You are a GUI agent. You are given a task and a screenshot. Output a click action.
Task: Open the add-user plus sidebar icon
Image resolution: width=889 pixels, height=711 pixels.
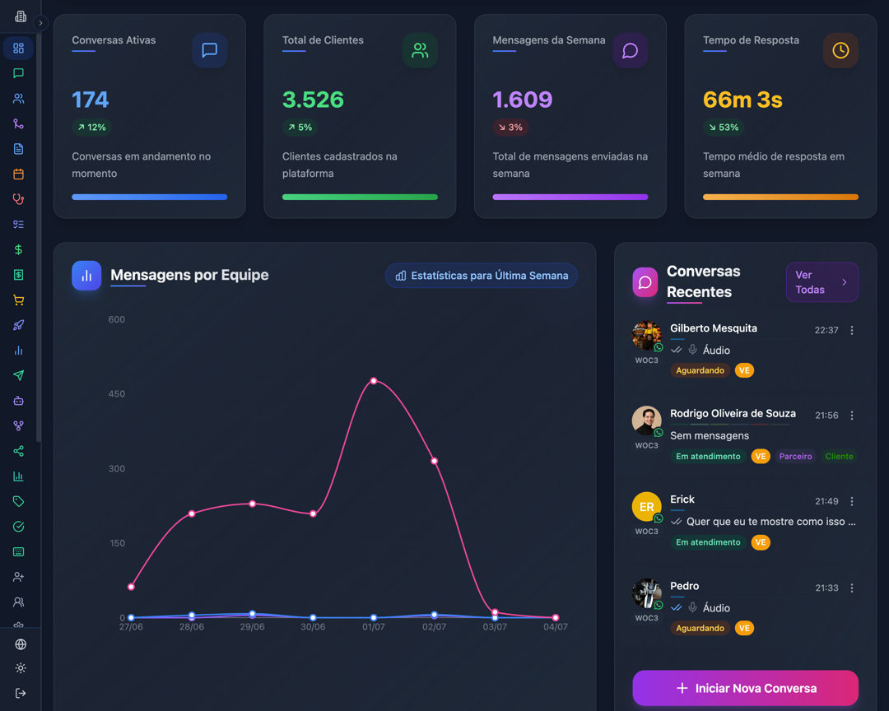coord(18,577)
